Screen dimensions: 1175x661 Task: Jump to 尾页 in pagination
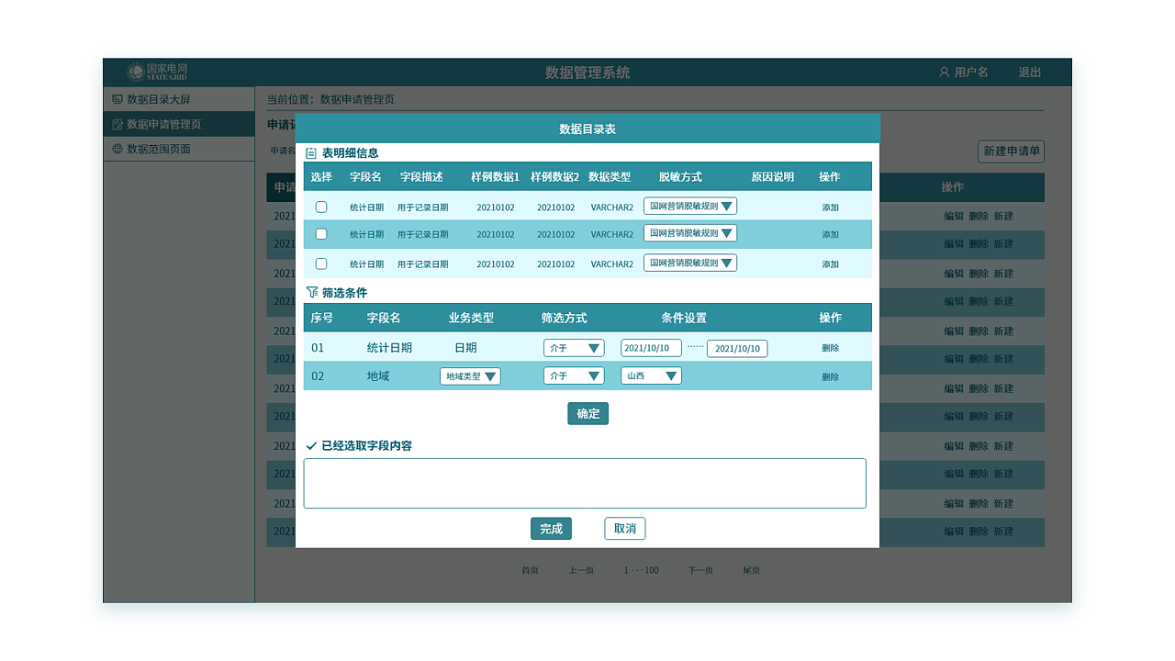[751, 570]
